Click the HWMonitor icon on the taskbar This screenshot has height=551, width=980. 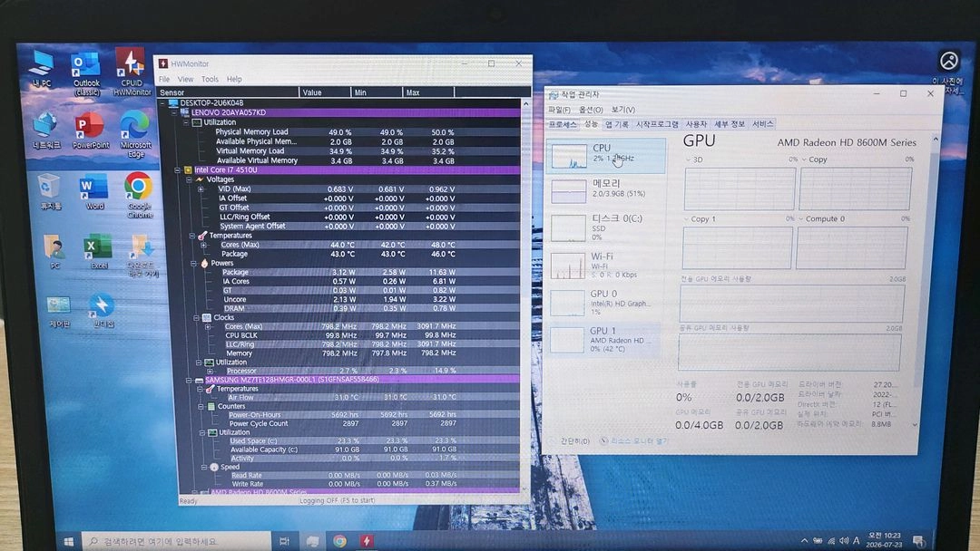tap(367, 541)
